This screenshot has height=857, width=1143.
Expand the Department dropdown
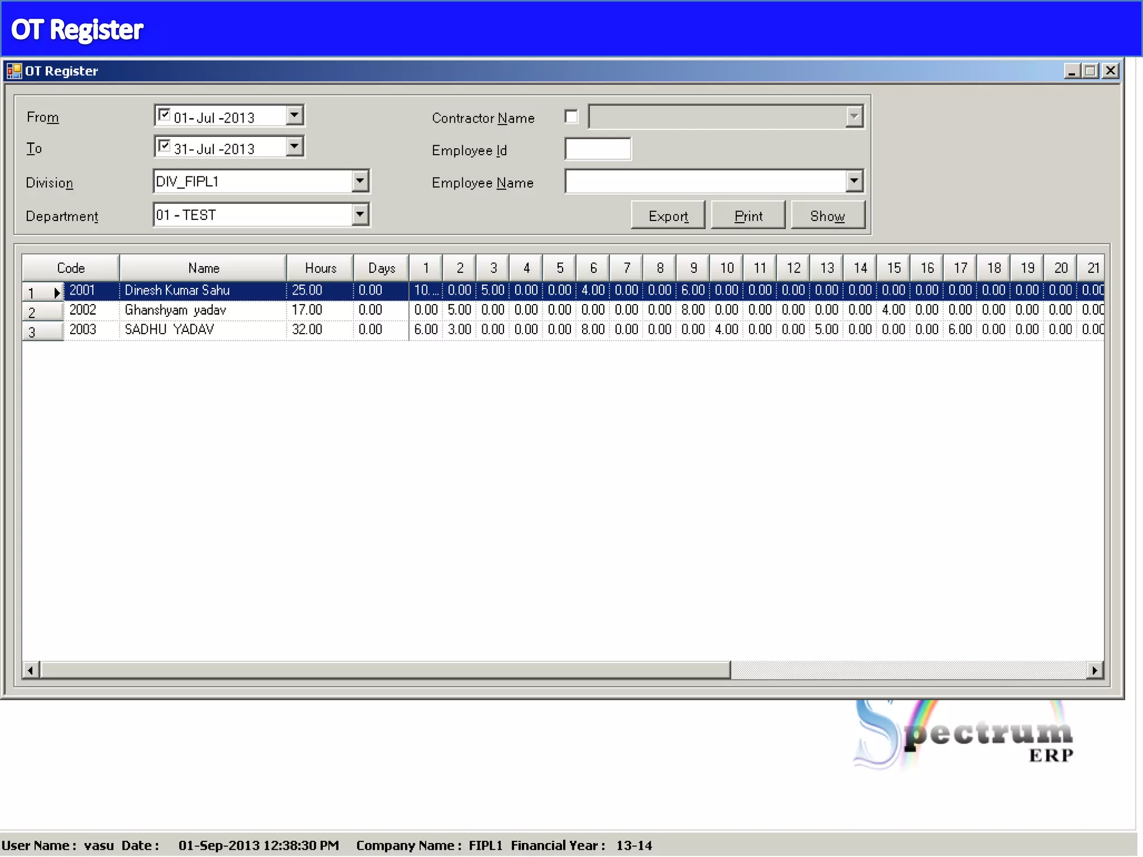361,215
